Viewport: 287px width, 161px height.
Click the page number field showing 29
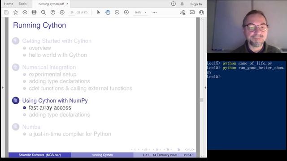point(72,13)
